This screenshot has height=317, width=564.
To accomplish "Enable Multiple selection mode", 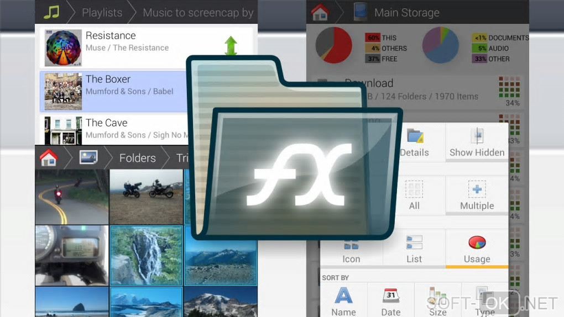I will coord(477,195).
